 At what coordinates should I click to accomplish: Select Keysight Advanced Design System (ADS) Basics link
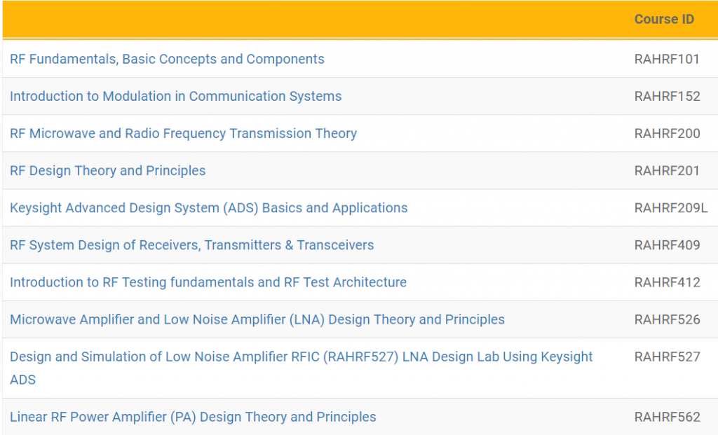(208, 208)
